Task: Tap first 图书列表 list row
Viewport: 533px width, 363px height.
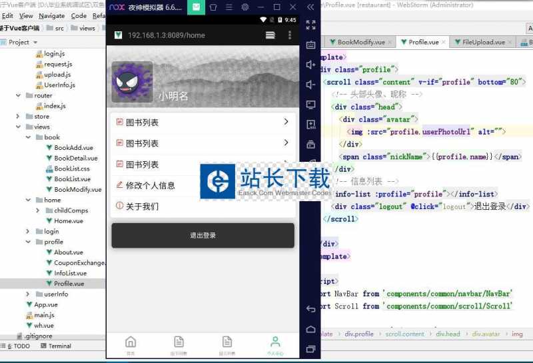Action: (203, 123)
